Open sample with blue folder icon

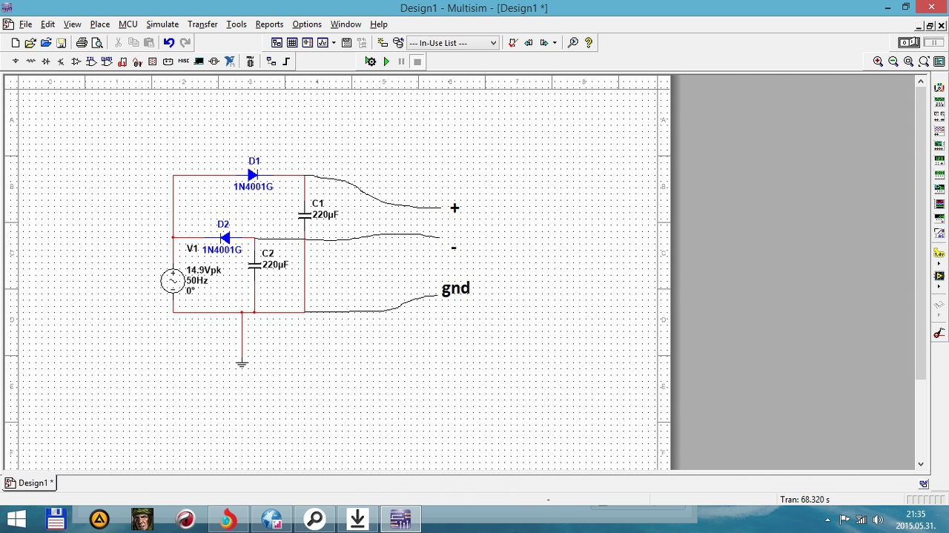coord(46,43)
